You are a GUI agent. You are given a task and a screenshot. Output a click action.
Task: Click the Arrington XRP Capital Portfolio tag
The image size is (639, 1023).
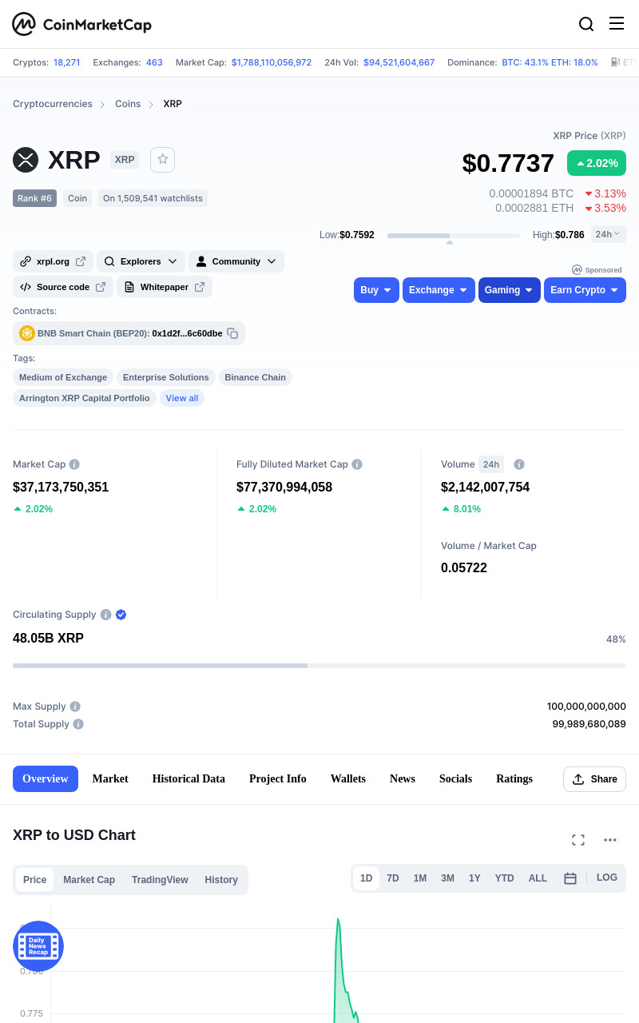85,398
